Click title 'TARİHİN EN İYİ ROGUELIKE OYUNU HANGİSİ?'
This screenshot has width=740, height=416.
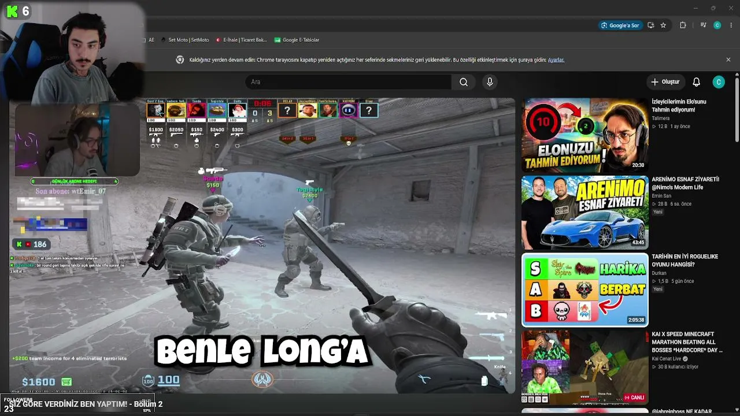pos(685,261)
